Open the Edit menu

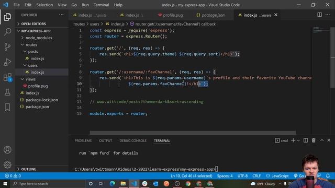[28, 5]
